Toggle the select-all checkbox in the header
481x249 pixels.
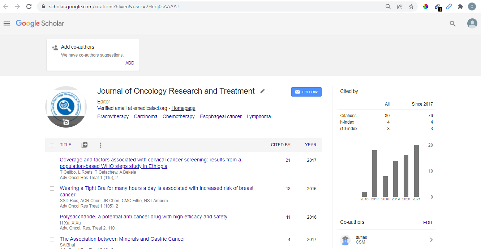[52, 145]
